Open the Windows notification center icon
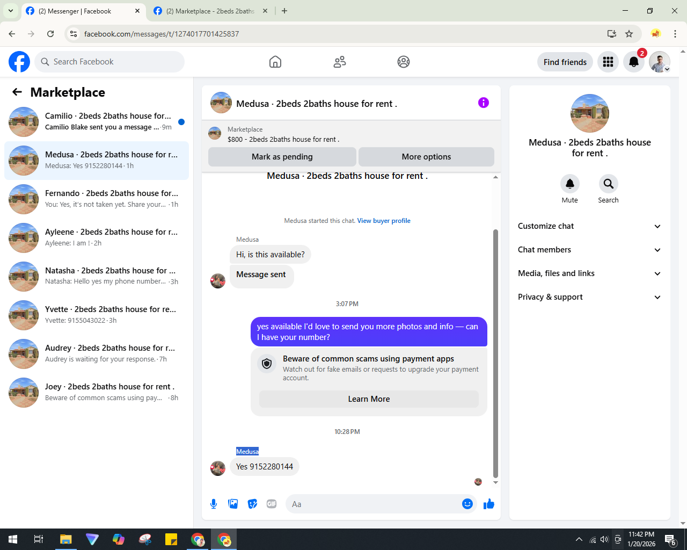Viewport: 687px width, 550px height. pyautogui.click(x=670, y=539)
